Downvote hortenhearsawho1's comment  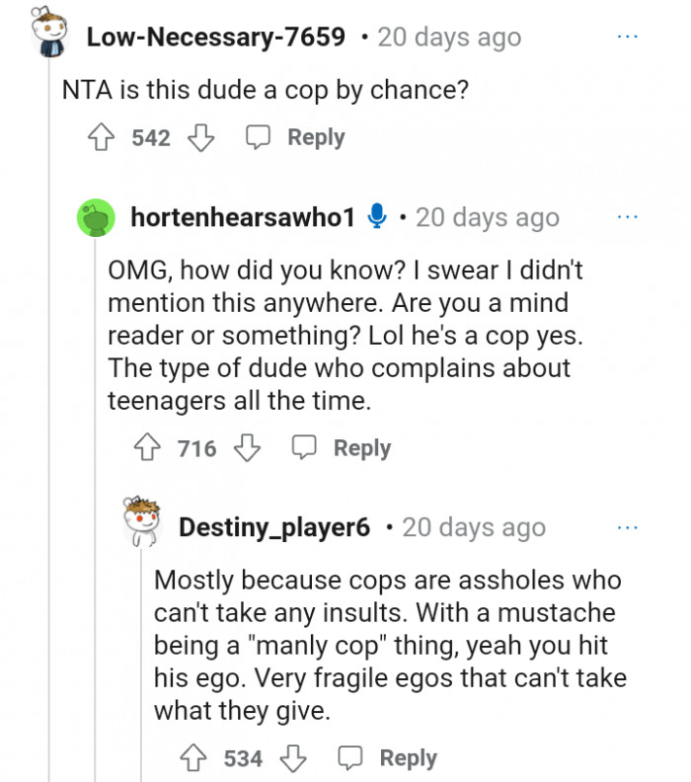(247, 448)
